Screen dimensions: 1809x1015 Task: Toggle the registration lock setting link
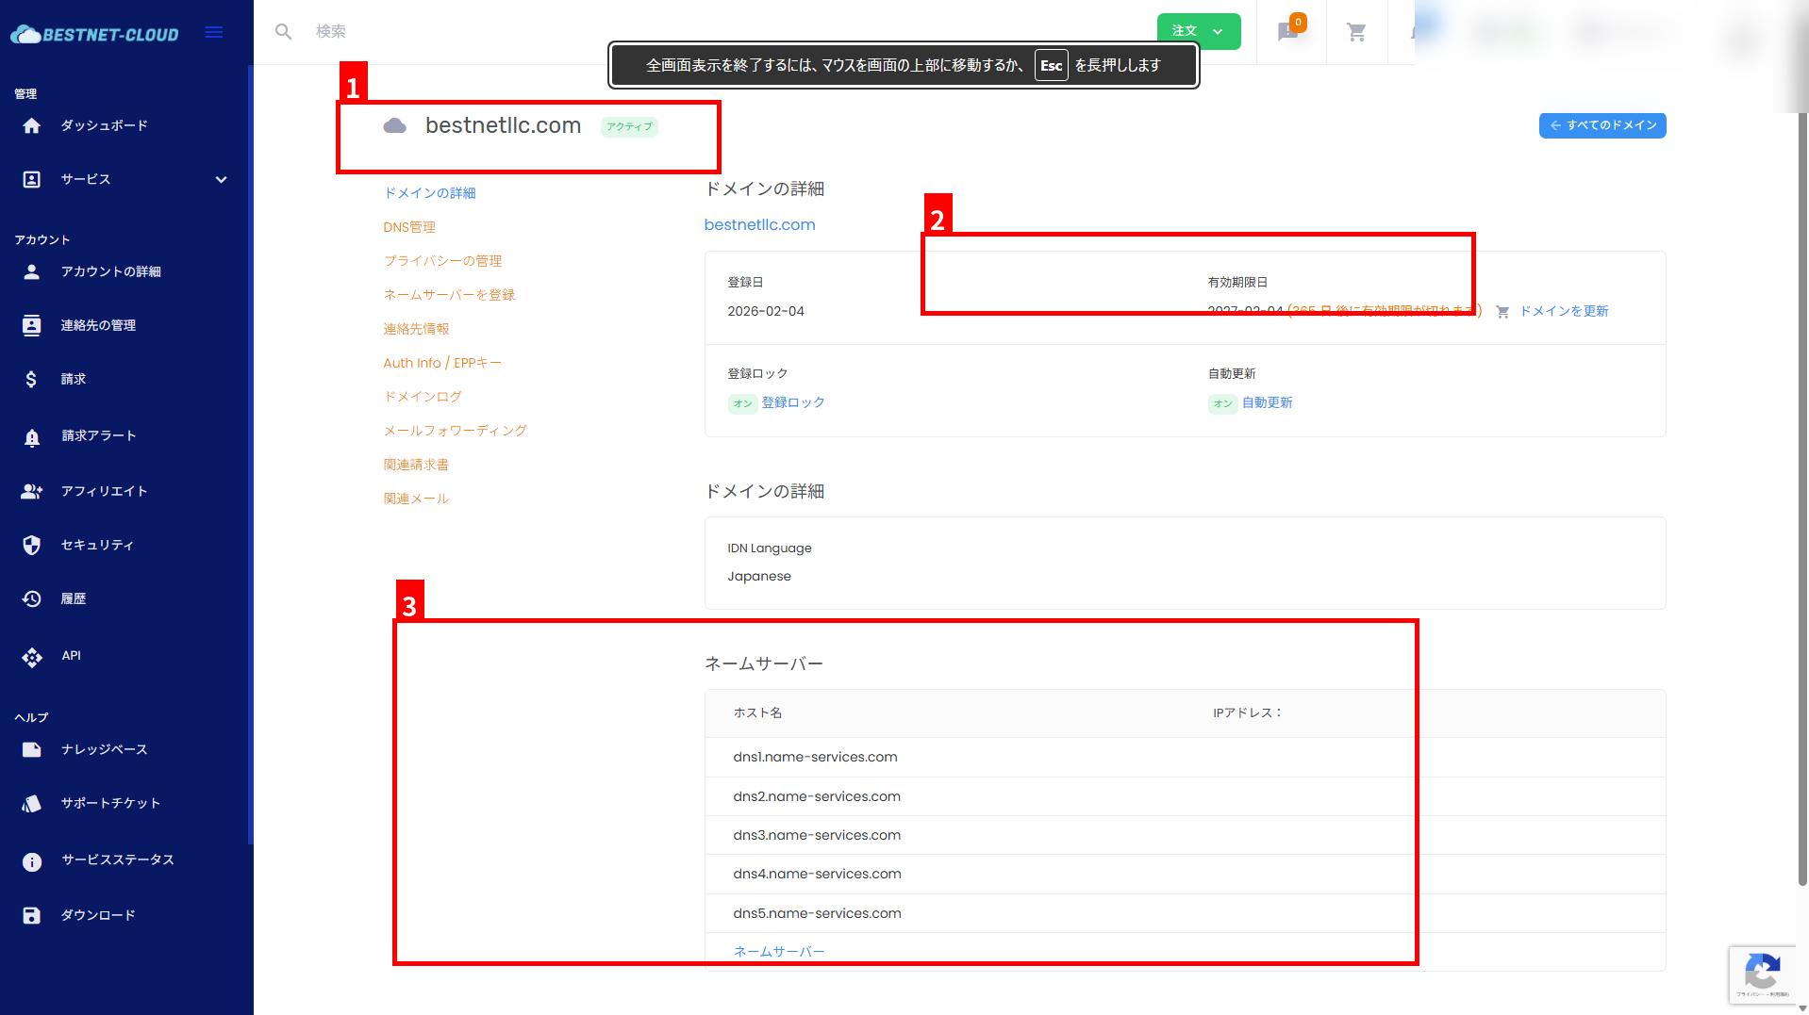pyautogui.click(x=792, y=402)
